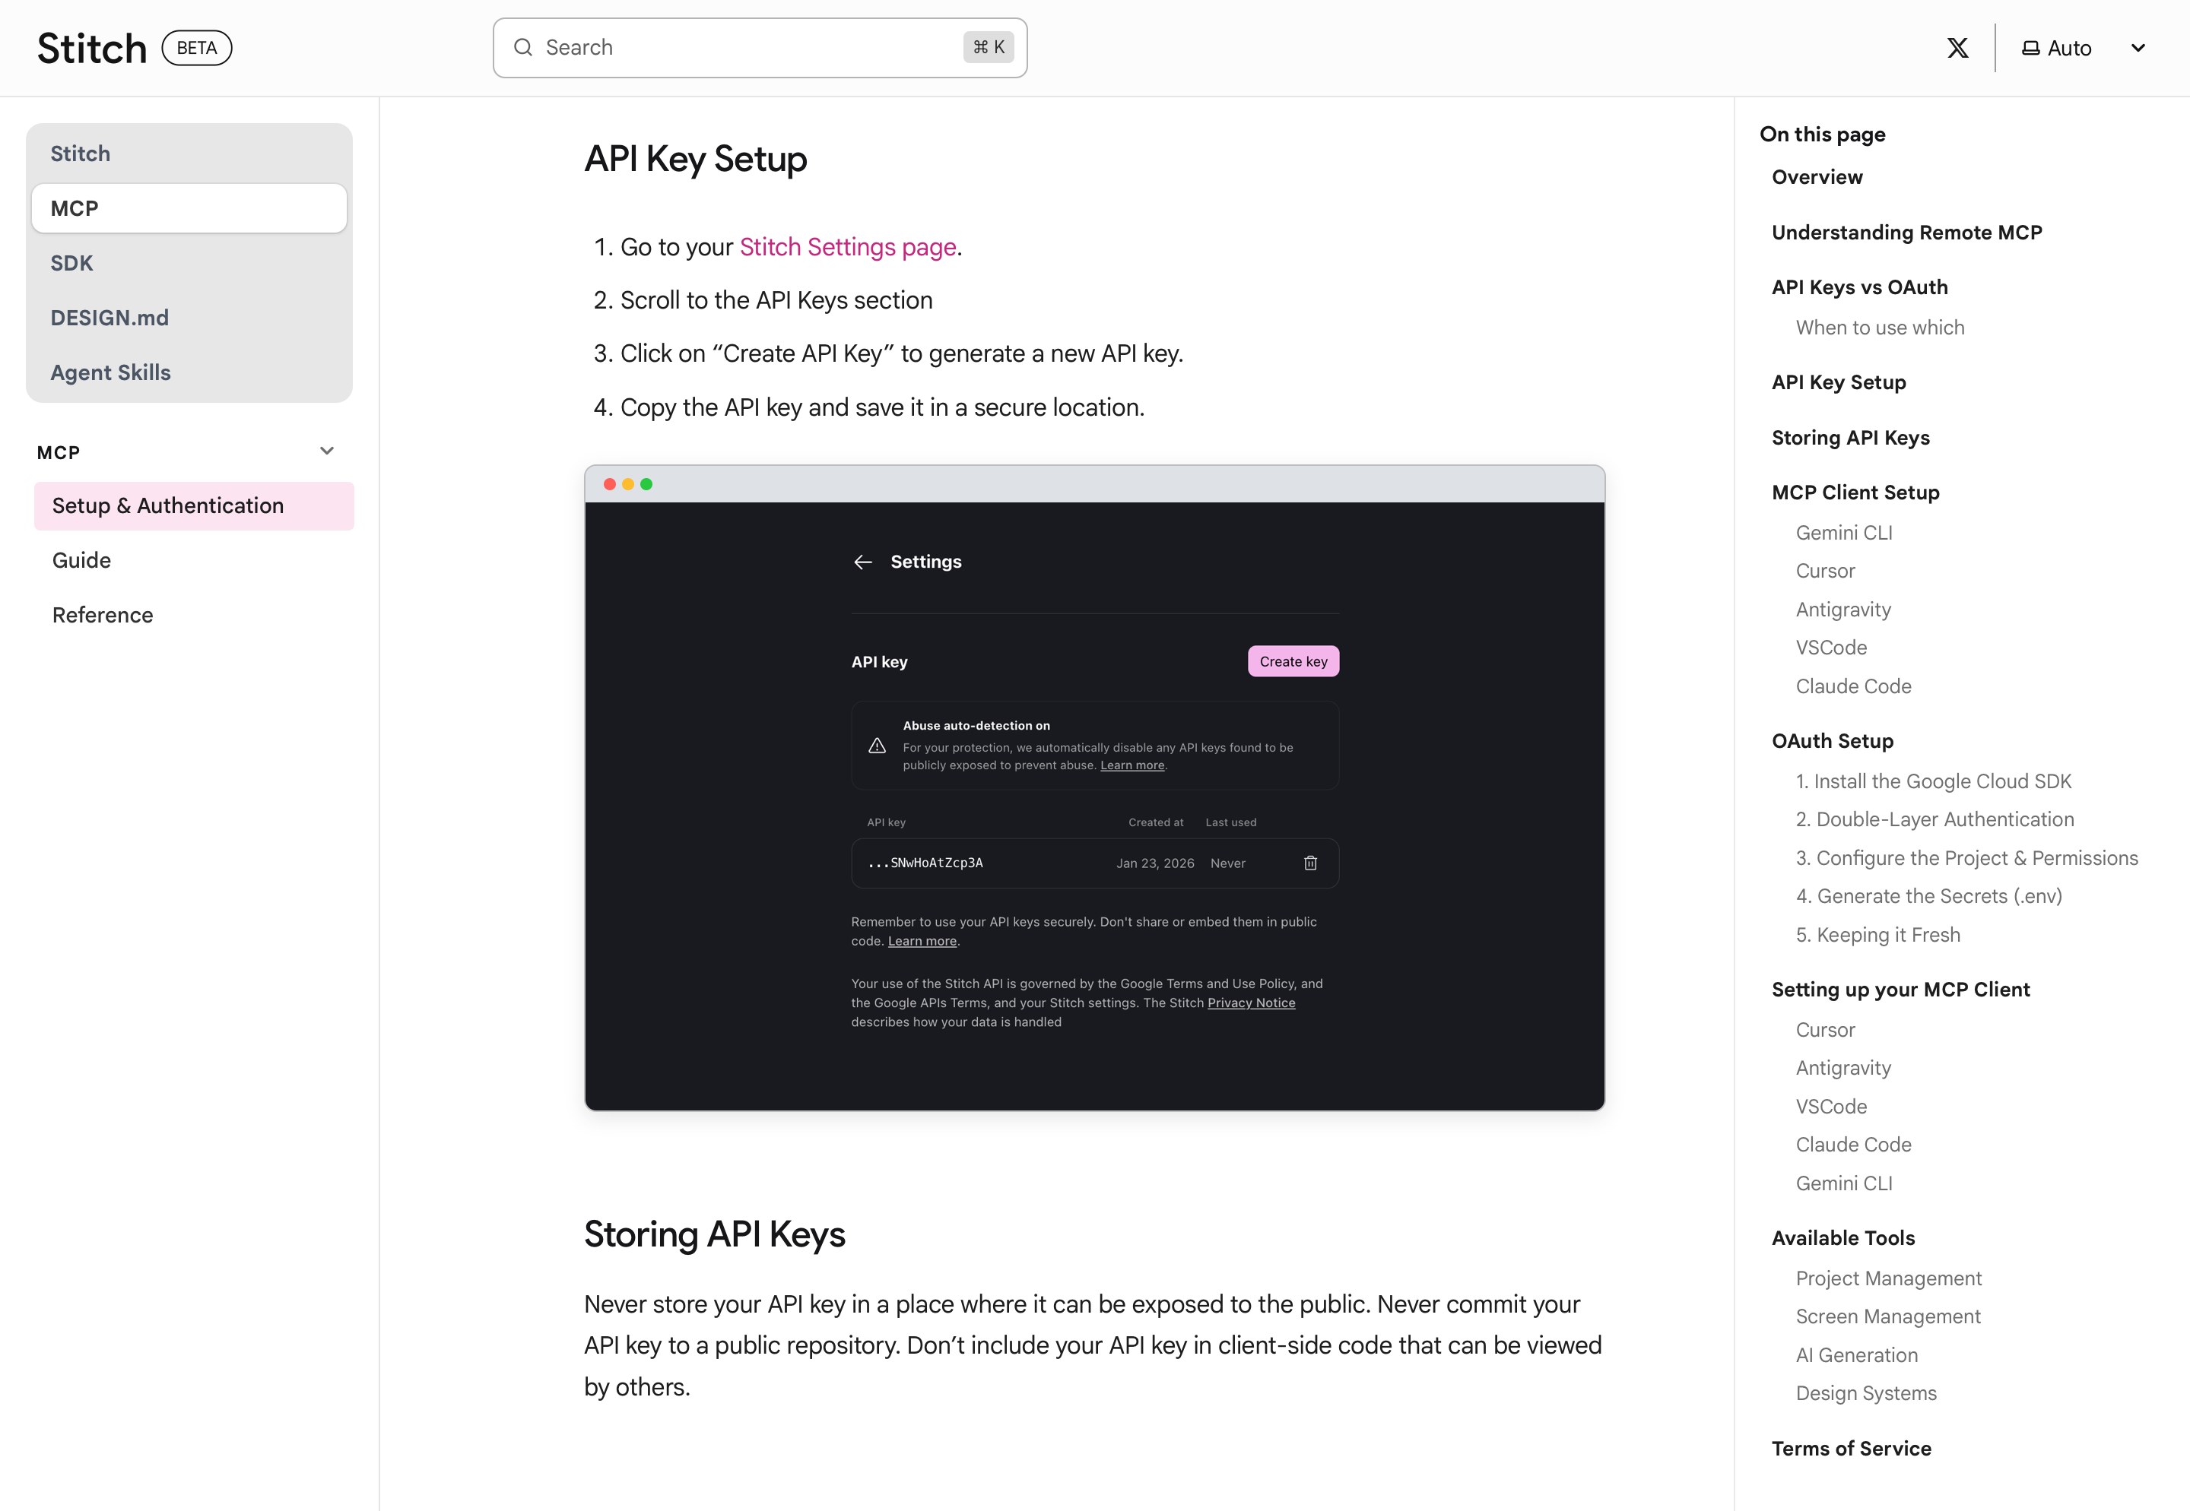2190x1511 pixels.
Task: Jump to Screen Management tools
Action: click(1888, 1317)
